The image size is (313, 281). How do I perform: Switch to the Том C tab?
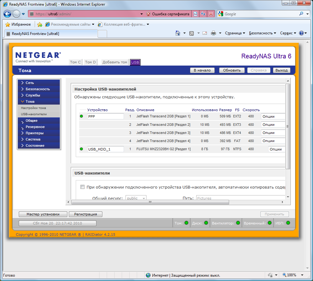click(75, 62)
